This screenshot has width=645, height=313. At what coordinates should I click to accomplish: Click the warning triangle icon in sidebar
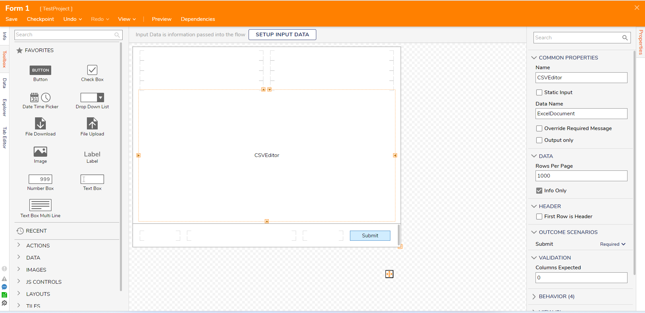4,279
